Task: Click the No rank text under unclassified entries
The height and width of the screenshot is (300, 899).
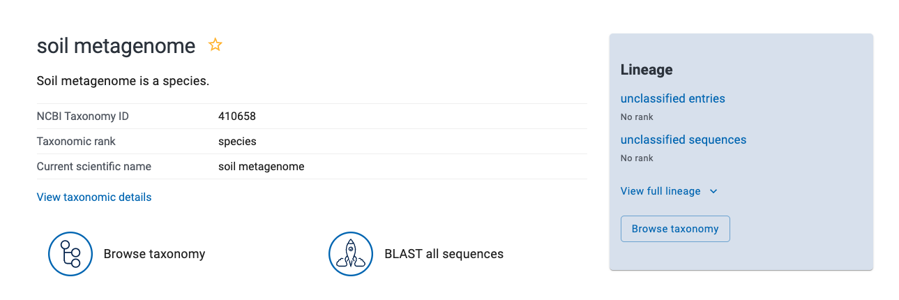Action: pyautogui.click(x=637, y=117)
